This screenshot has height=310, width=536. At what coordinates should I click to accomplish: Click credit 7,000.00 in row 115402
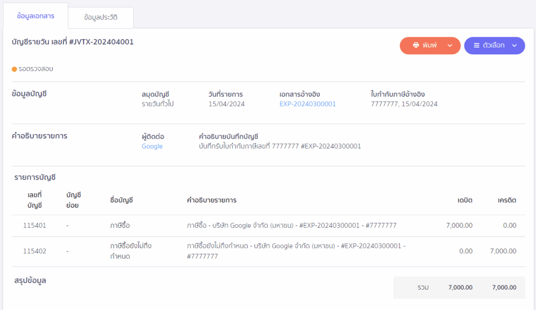pos(503,251)
